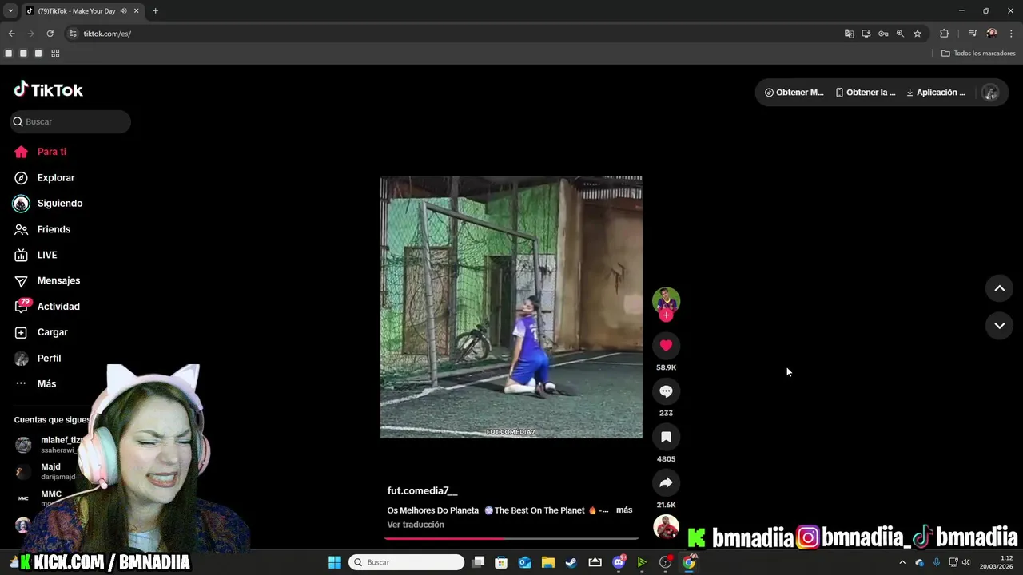The image size is (1023, 575).
Task: Open the bookmarks bar apps grid icon
Action: 55,54
